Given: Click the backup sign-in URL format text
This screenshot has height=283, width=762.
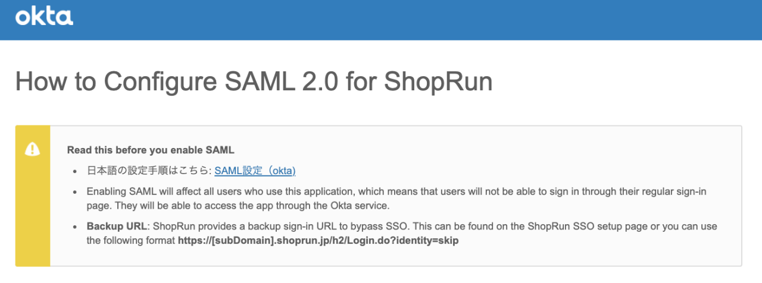Looking at the screenshot, I should (318, 241).
